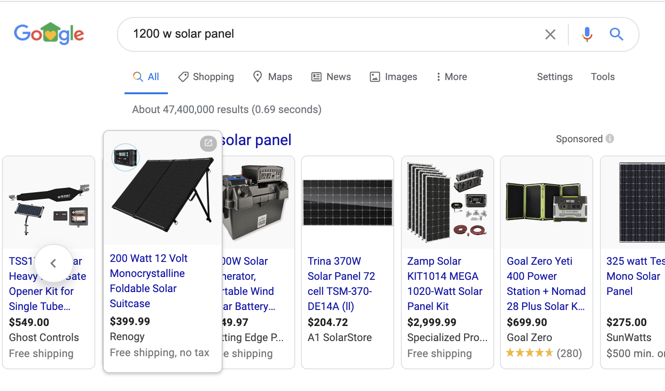Select the Maps pin icon

(x=258, y=76)
